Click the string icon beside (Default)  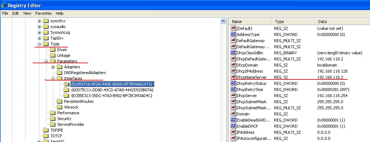233,28
